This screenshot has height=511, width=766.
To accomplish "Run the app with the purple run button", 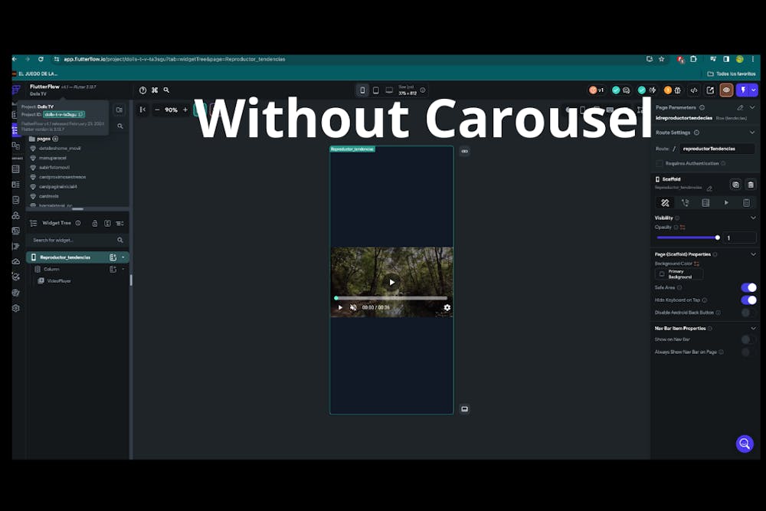I will point(744,90).
